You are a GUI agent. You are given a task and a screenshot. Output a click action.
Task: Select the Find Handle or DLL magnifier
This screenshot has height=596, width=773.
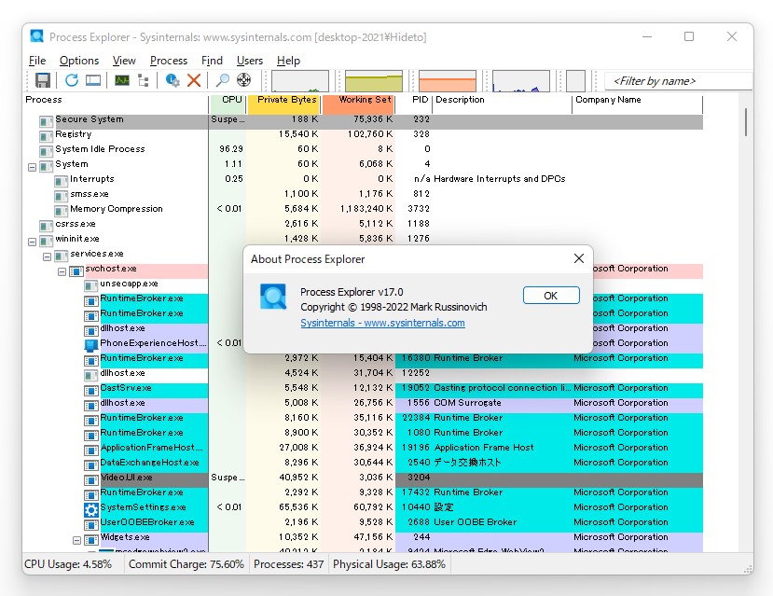[x=222, y=80]
